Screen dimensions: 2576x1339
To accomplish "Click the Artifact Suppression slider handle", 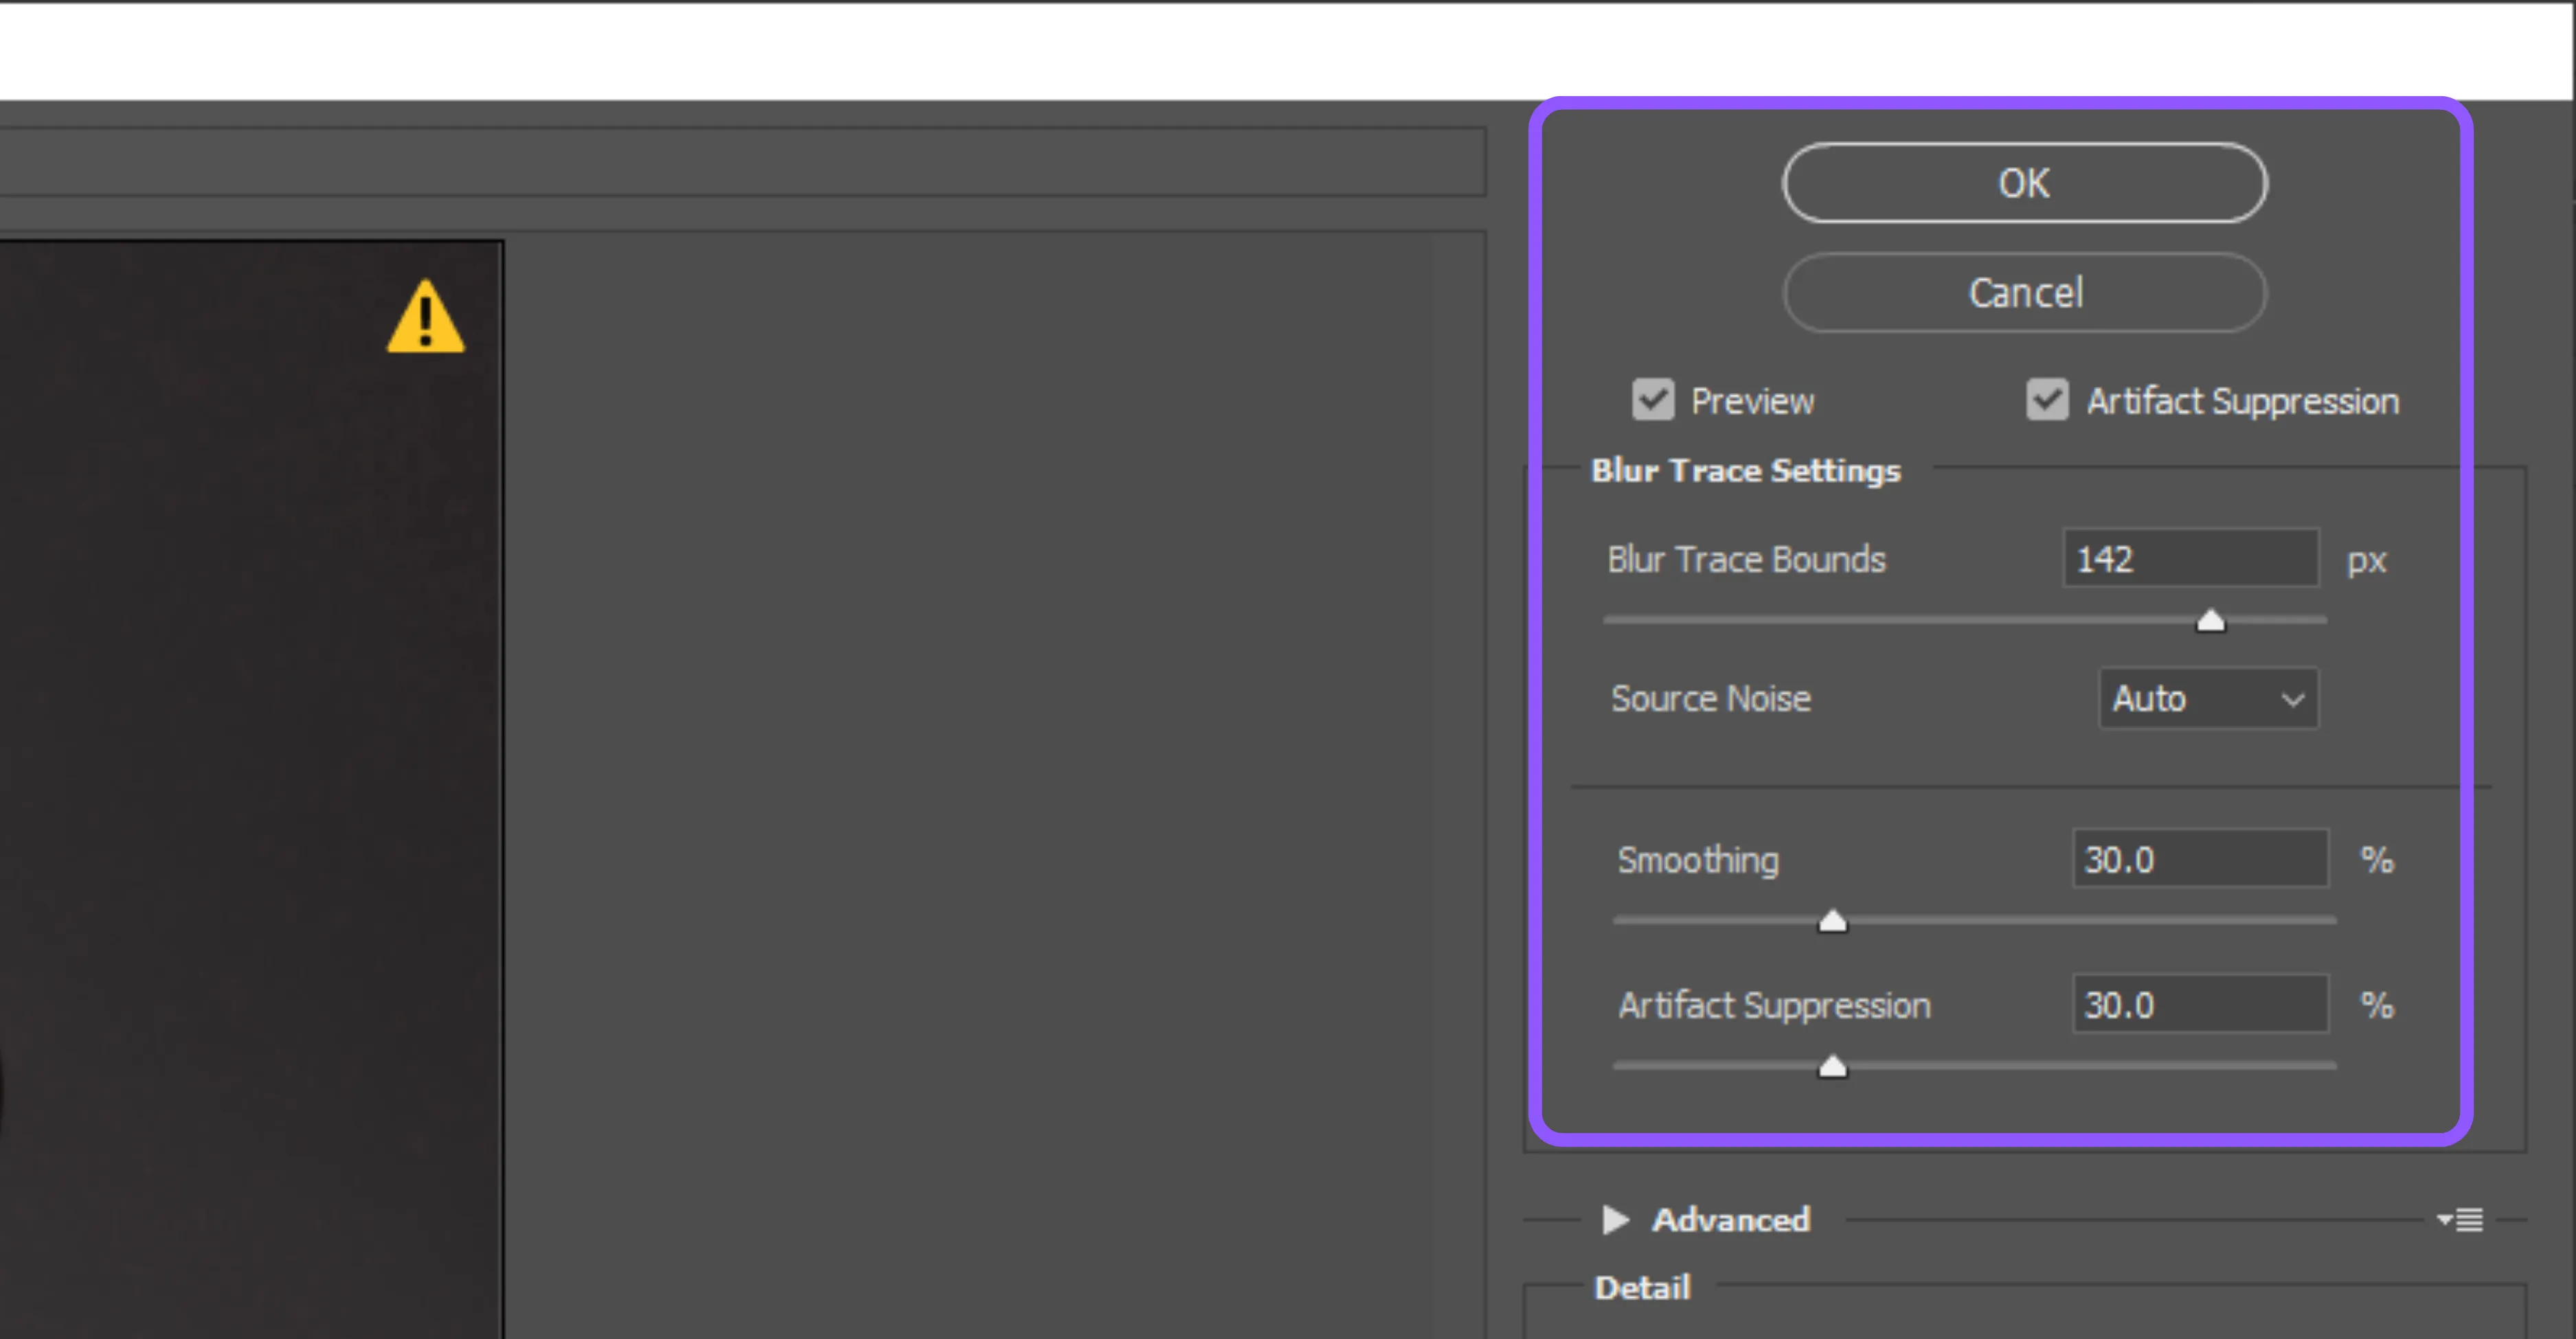I will coord(1832,1066).
